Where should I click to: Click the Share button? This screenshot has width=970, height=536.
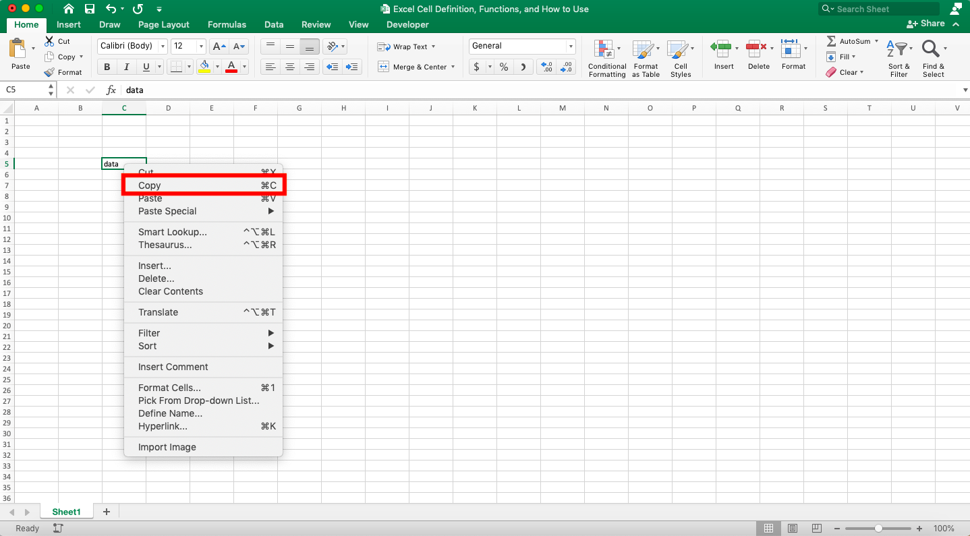[925, 24]
